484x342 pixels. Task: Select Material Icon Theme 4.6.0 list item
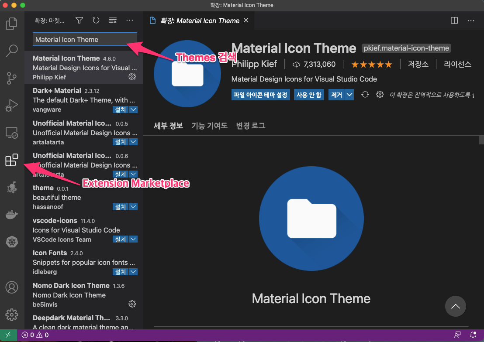click(x=84, y=68)
